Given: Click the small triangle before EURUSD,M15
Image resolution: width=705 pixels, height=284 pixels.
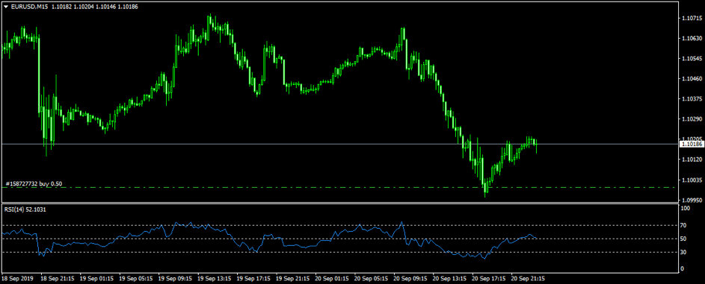Looking at the screenshot, I should click(x=5, y=7).
